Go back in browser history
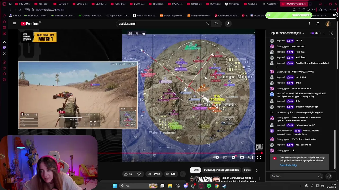 click(x=10, y=10)
